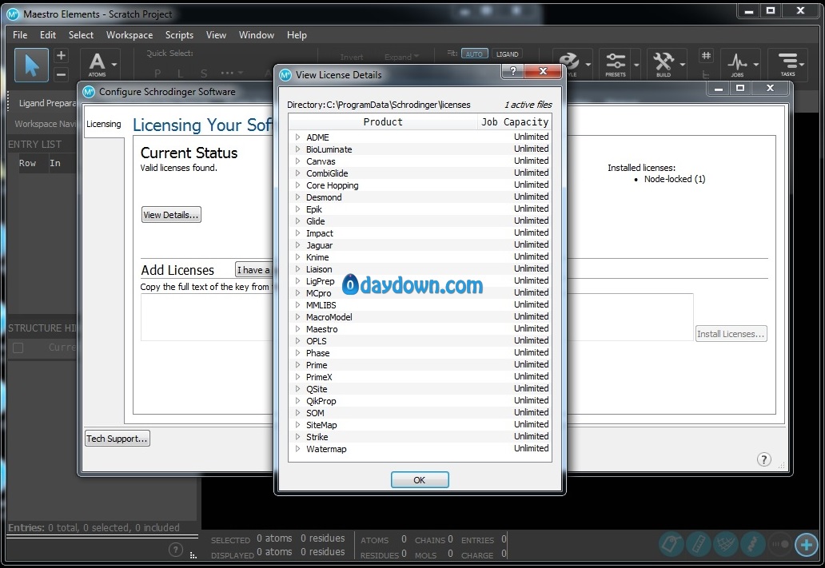Open the Scripts menu
The image size is (825, 568).
pyautogui.click(x=179, y=34)
